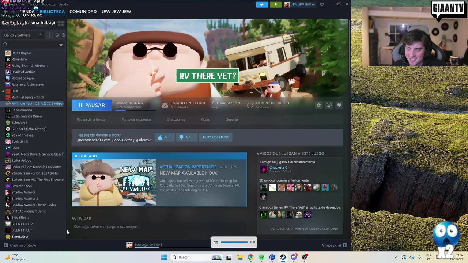Open Punto de encuentro tab
Image resolution: width=468 pixels, height=263 pixels.
coord(136,119)
